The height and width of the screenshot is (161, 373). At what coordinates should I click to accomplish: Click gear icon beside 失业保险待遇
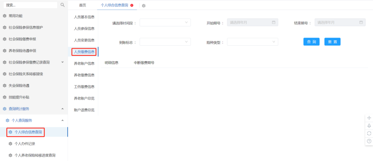[5, 86]
